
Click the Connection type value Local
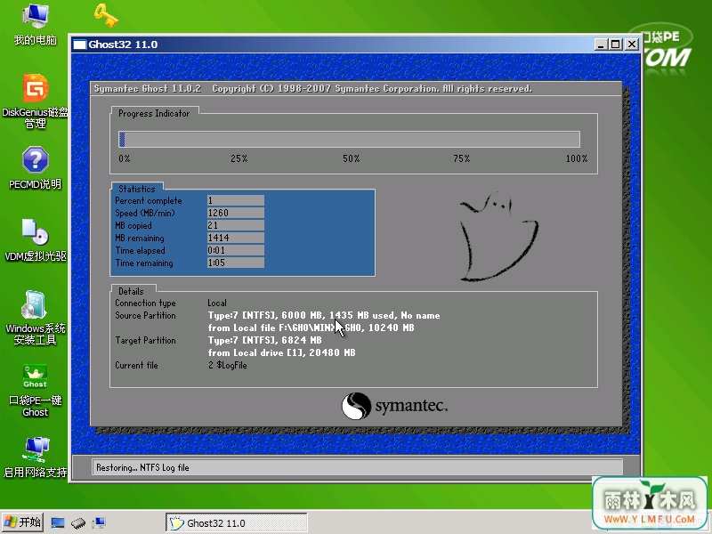[217, 303]
